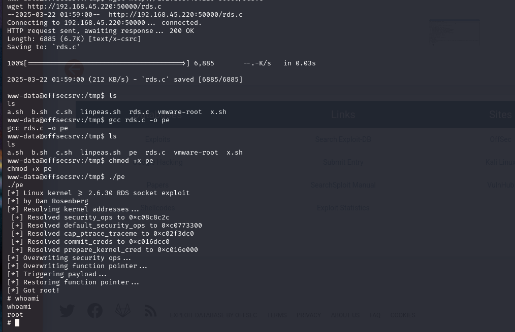Open the Twitter icon in the page footer

coord(67,311)
